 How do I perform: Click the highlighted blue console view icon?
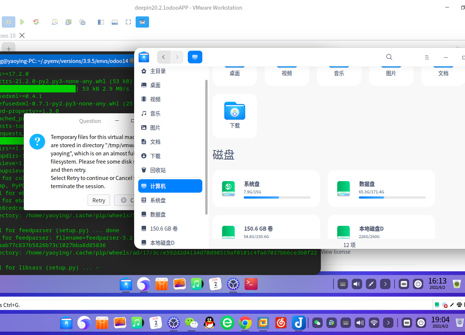[x=142, y=22]
